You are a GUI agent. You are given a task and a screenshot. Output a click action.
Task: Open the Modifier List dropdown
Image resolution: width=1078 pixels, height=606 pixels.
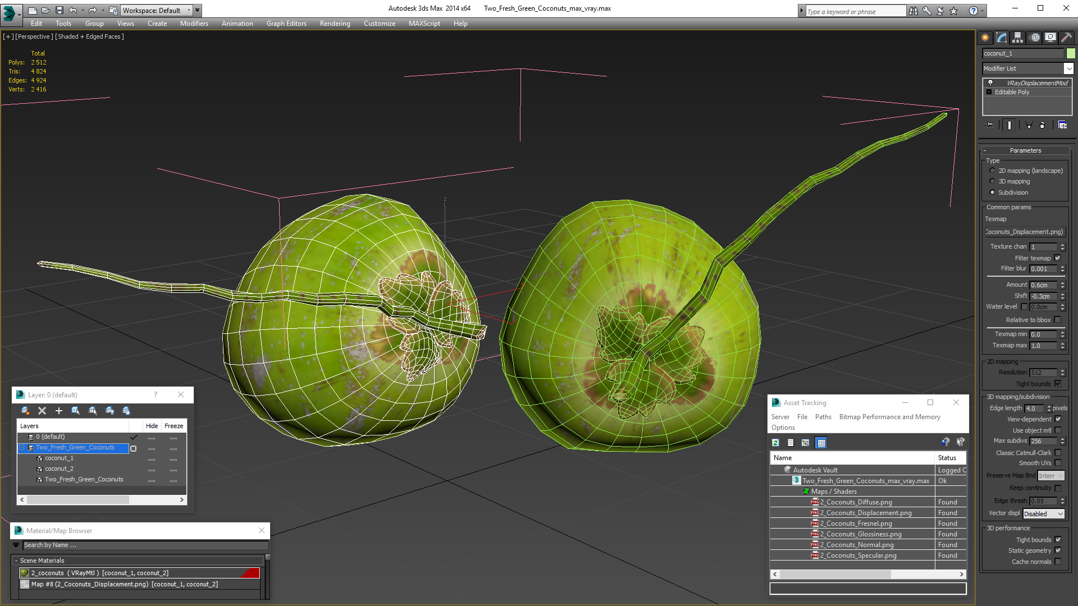(1068, 68)
